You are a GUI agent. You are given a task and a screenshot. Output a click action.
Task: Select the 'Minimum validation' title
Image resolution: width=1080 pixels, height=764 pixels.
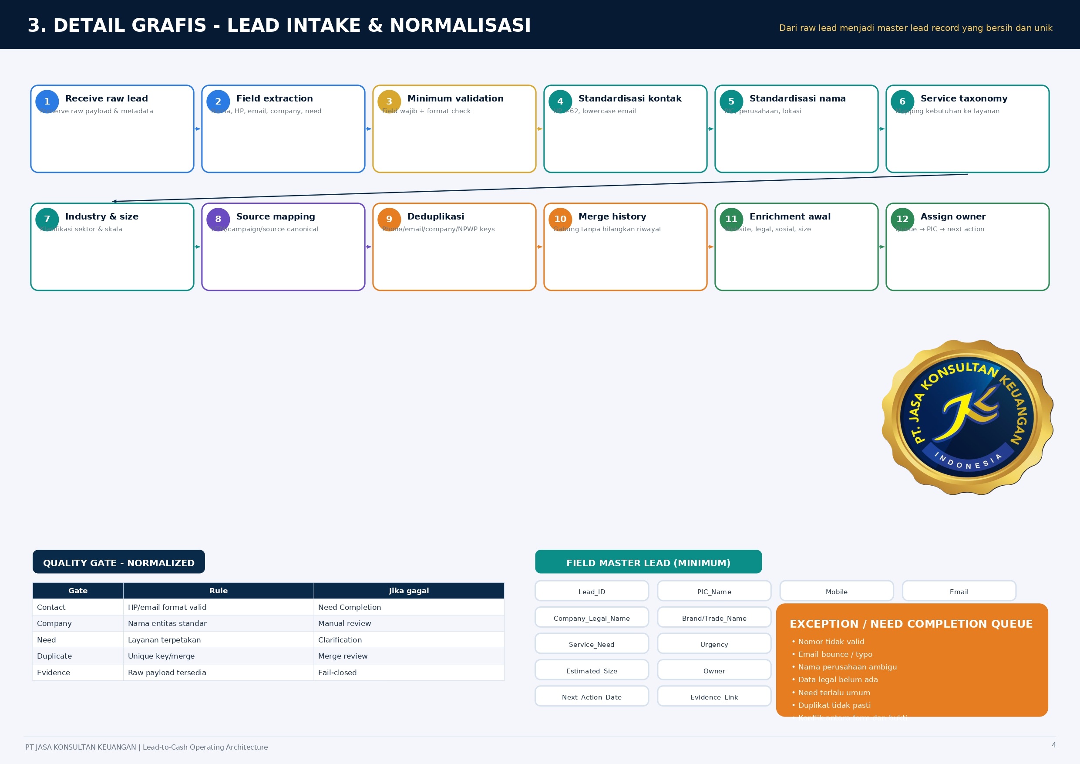pos(455,98)
